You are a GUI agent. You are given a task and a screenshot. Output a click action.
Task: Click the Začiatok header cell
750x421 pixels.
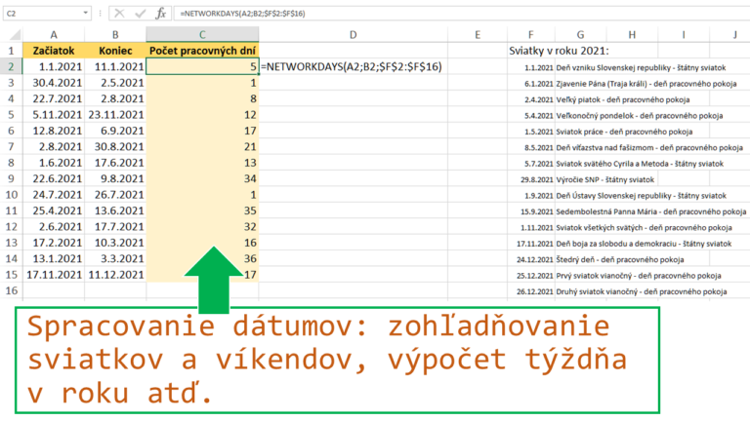tap(52, 51)
